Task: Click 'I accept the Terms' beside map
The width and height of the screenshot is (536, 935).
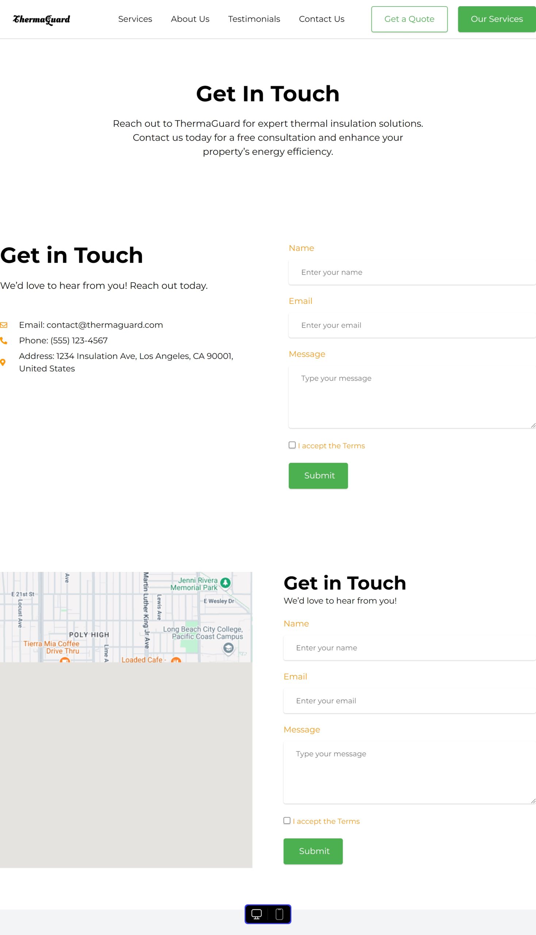Action: [x=326, y=821]
